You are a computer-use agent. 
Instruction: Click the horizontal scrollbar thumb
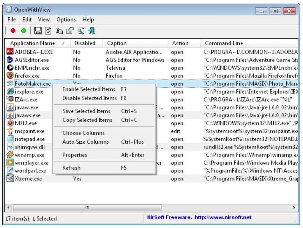tap(87, 208)
